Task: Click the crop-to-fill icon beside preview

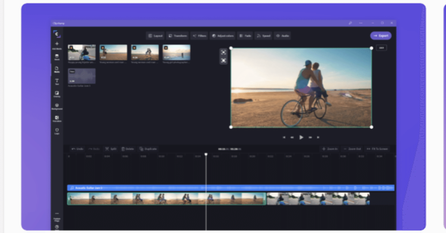Action: [223, 61]
